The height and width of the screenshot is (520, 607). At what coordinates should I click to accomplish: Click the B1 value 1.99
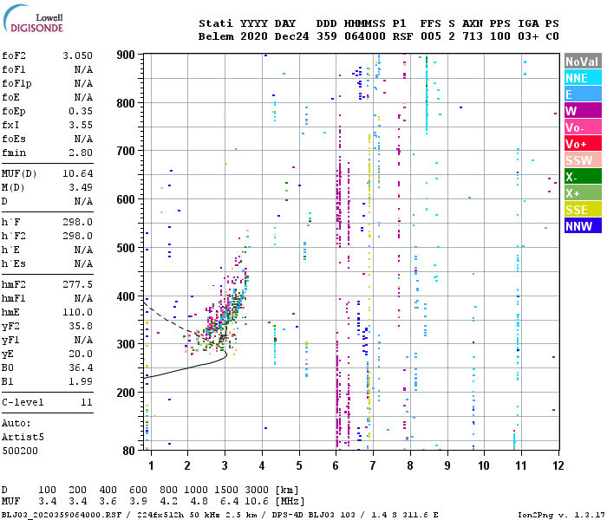tap(81, 381)
